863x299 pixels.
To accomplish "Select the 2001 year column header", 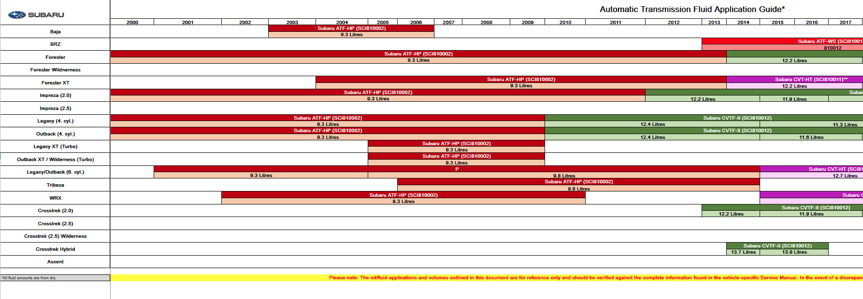I will pyautogui.click(x=188, y=22).
